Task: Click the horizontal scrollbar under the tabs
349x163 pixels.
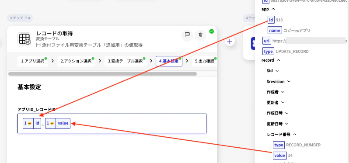Action: (102, 74)
